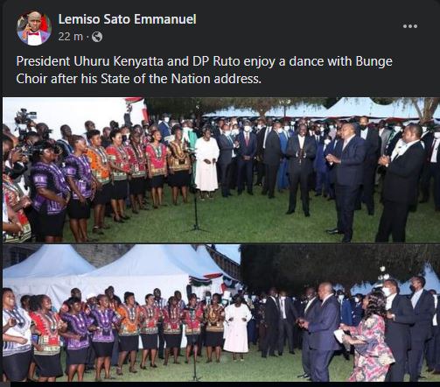Click the man in the suit, far right of top photo
Image resolution: width=440 pixels, height=387 pixels.
tap(401, 181)
